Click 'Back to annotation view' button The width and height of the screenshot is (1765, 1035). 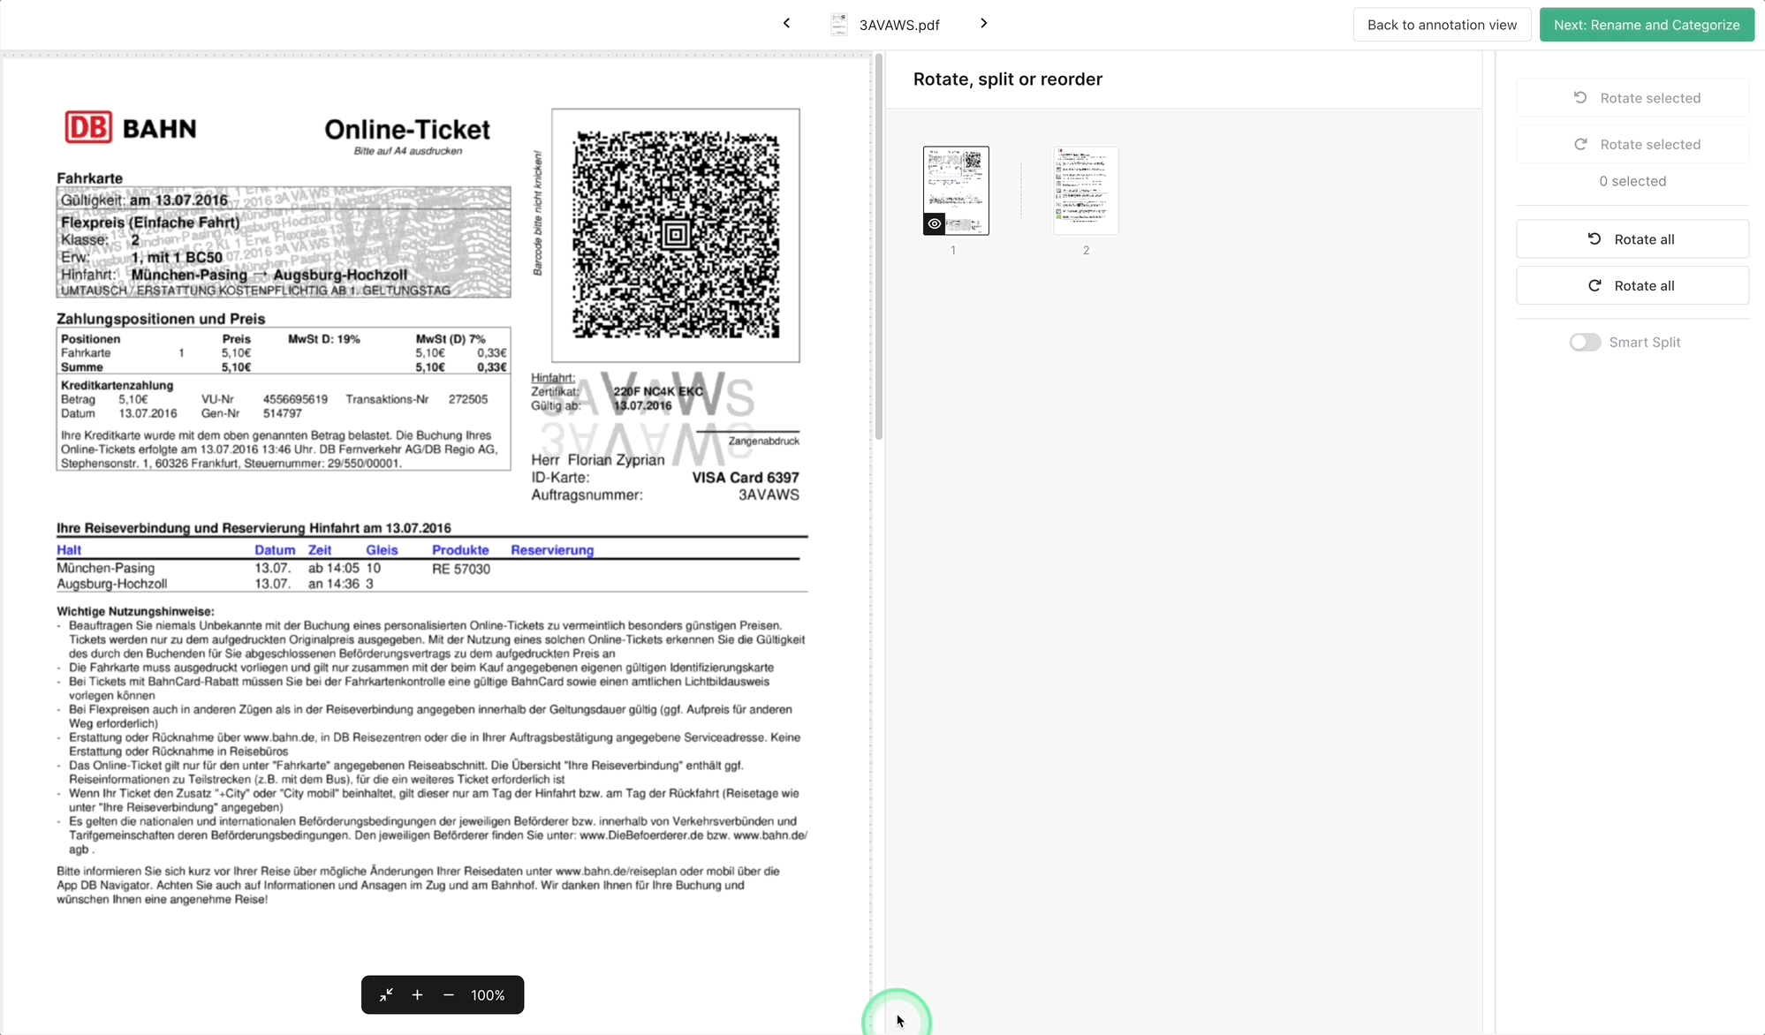(1442, 25)
